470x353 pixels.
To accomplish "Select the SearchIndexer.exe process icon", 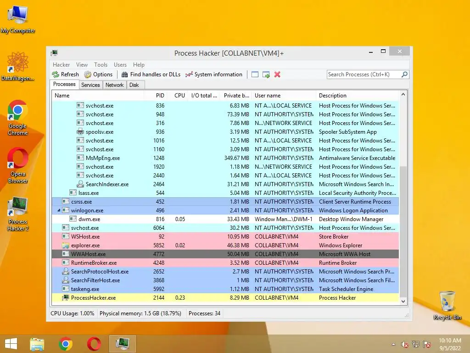I will pos(80,184).
